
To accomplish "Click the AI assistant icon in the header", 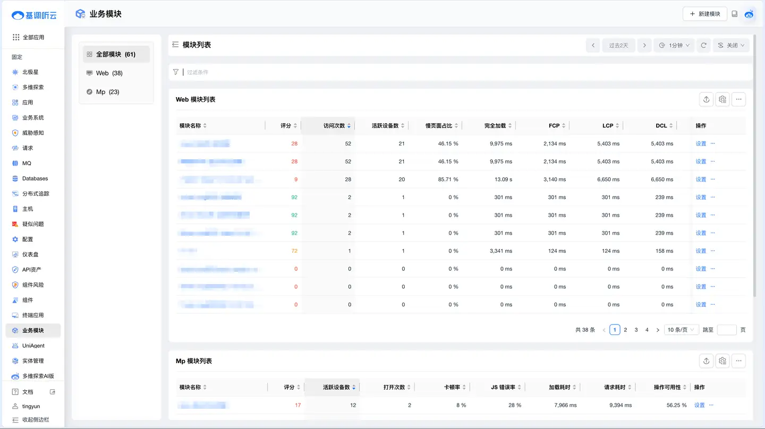I will point(749,14).
